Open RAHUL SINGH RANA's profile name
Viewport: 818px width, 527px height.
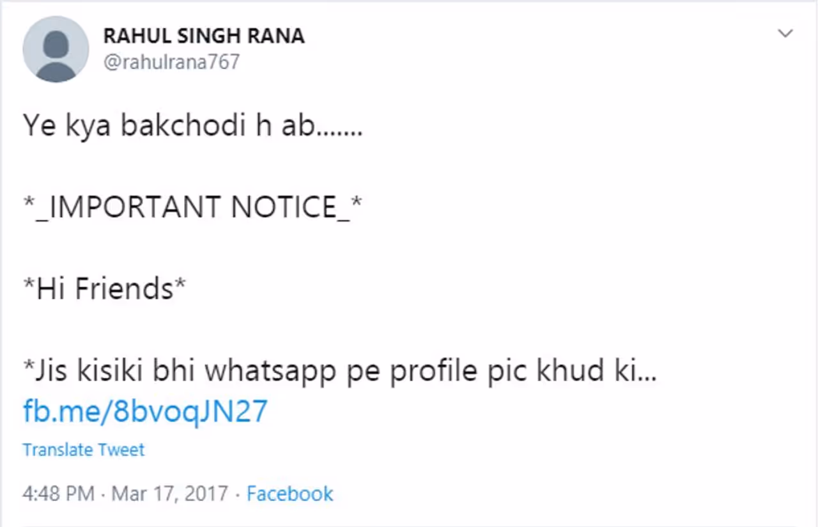coord(204,36)
